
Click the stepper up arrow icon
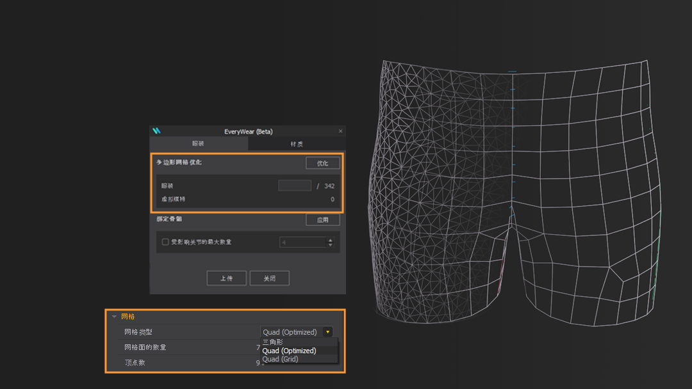point(331,239)
